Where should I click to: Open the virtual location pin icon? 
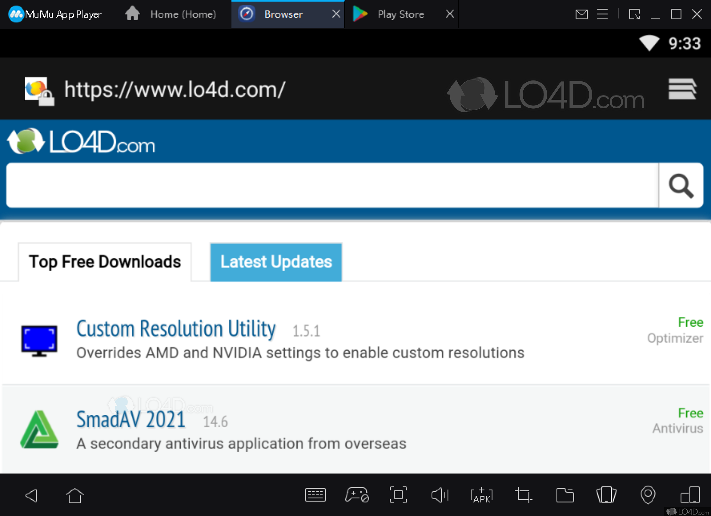point(648,495)
